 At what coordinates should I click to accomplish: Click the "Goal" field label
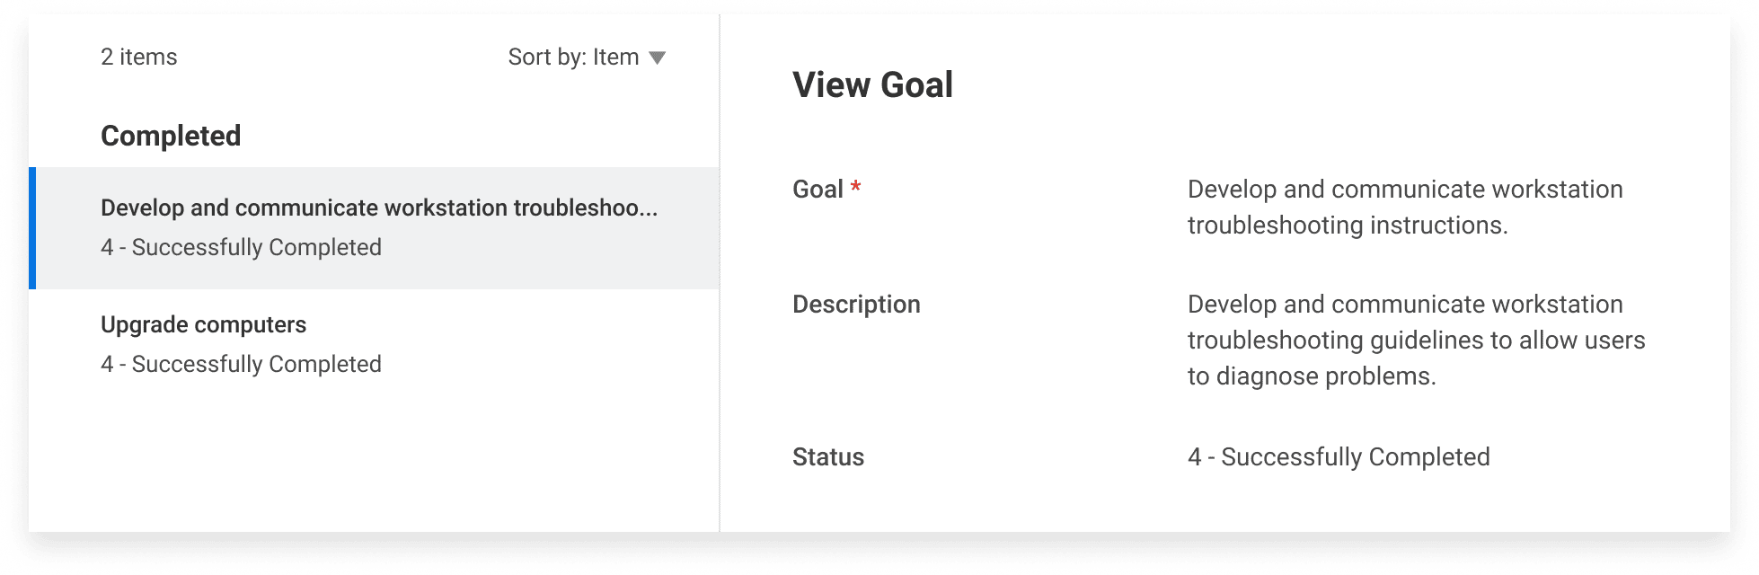[x=818, y=190]
